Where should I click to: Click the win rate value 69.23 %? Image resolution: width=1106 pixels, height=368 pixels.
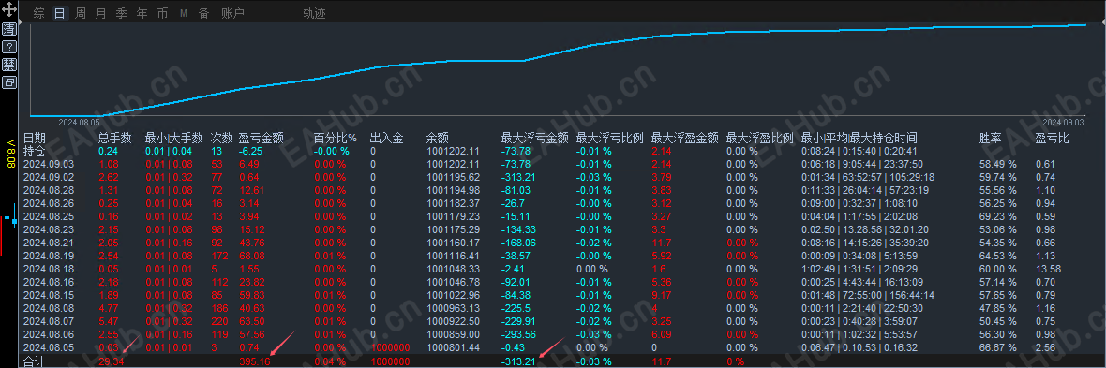tap(998, 216)
